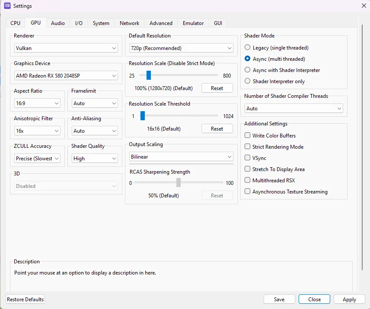Viewport: 370px width, 309px height.
Task: Toggle Stretch To Display Area
Action: (x=274, y=169)
